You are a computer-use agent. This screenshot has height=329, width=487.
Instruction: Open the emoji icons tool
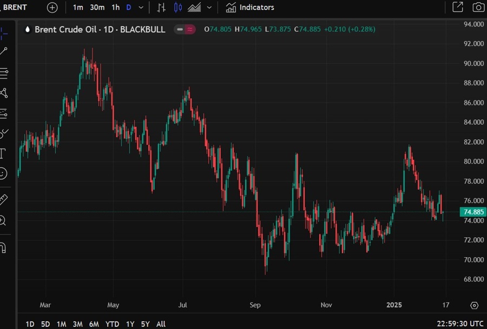[x=3, y=173]
